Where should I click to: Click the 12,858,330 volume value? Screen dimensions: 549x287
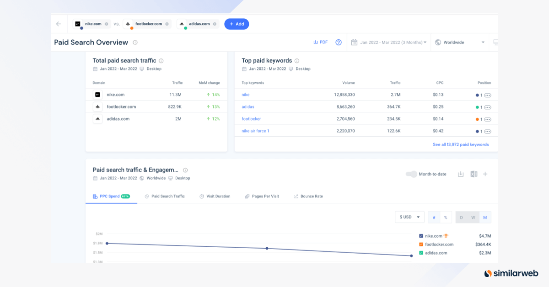tap(344, 95)
